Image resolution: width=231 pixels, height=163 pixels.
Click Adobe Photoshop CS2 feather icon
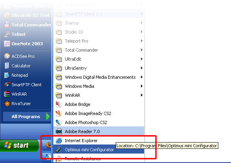pyautogui.click(x=58, y=122)
